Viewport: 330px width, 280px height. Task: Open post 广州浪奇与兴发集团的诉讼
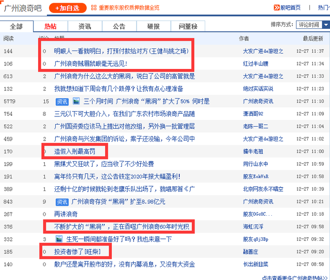click(124, 139)
